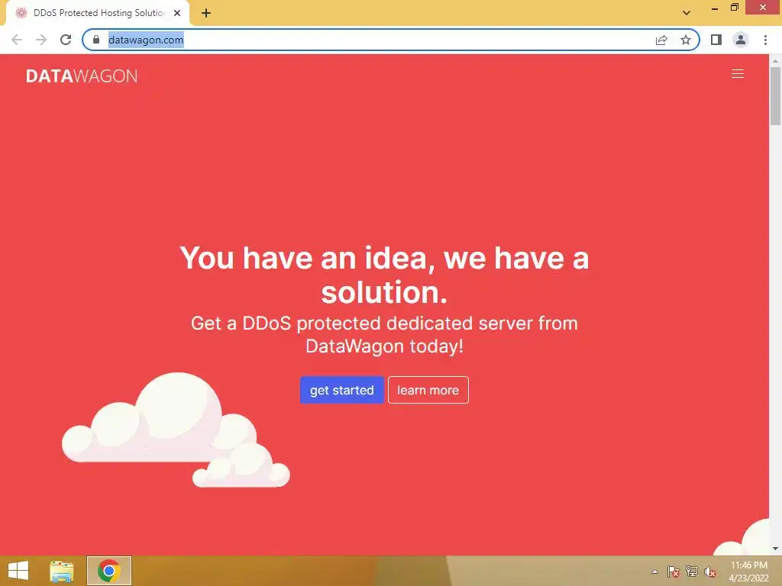
Task: Click the muted volume tray icon
Action: coord(710,572)
